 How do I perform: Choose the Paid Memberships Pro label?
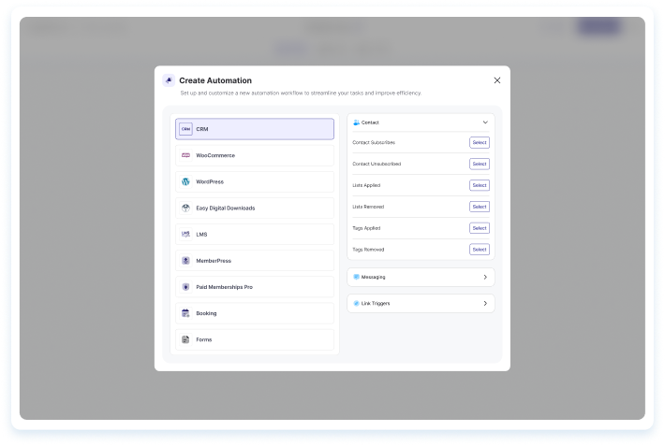224,287
